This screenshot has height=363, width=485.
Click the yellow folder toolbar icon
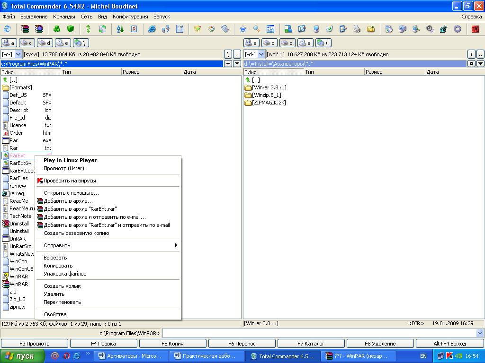click(x=370, y=29)
